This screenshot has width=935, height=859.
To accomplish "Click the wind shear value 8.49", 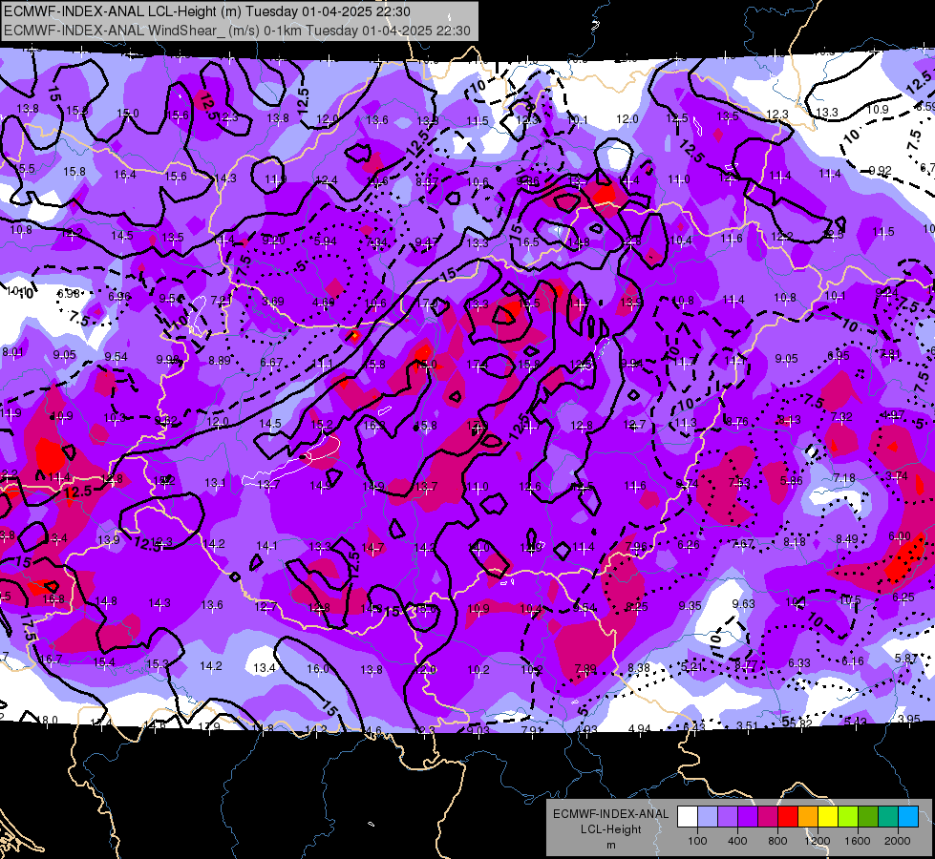I will pos(847,539).
